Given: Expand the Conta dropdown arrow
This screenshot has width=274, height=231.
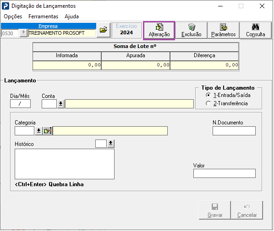Looking at the screenshot, I should (x=60, y=104).
